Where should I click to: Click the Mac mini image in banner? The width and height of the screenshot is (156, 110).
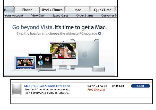click(x=99, y=69)
